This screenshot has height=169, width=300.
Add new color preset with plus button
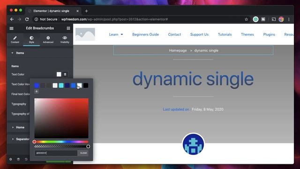[x=37, y=92]
